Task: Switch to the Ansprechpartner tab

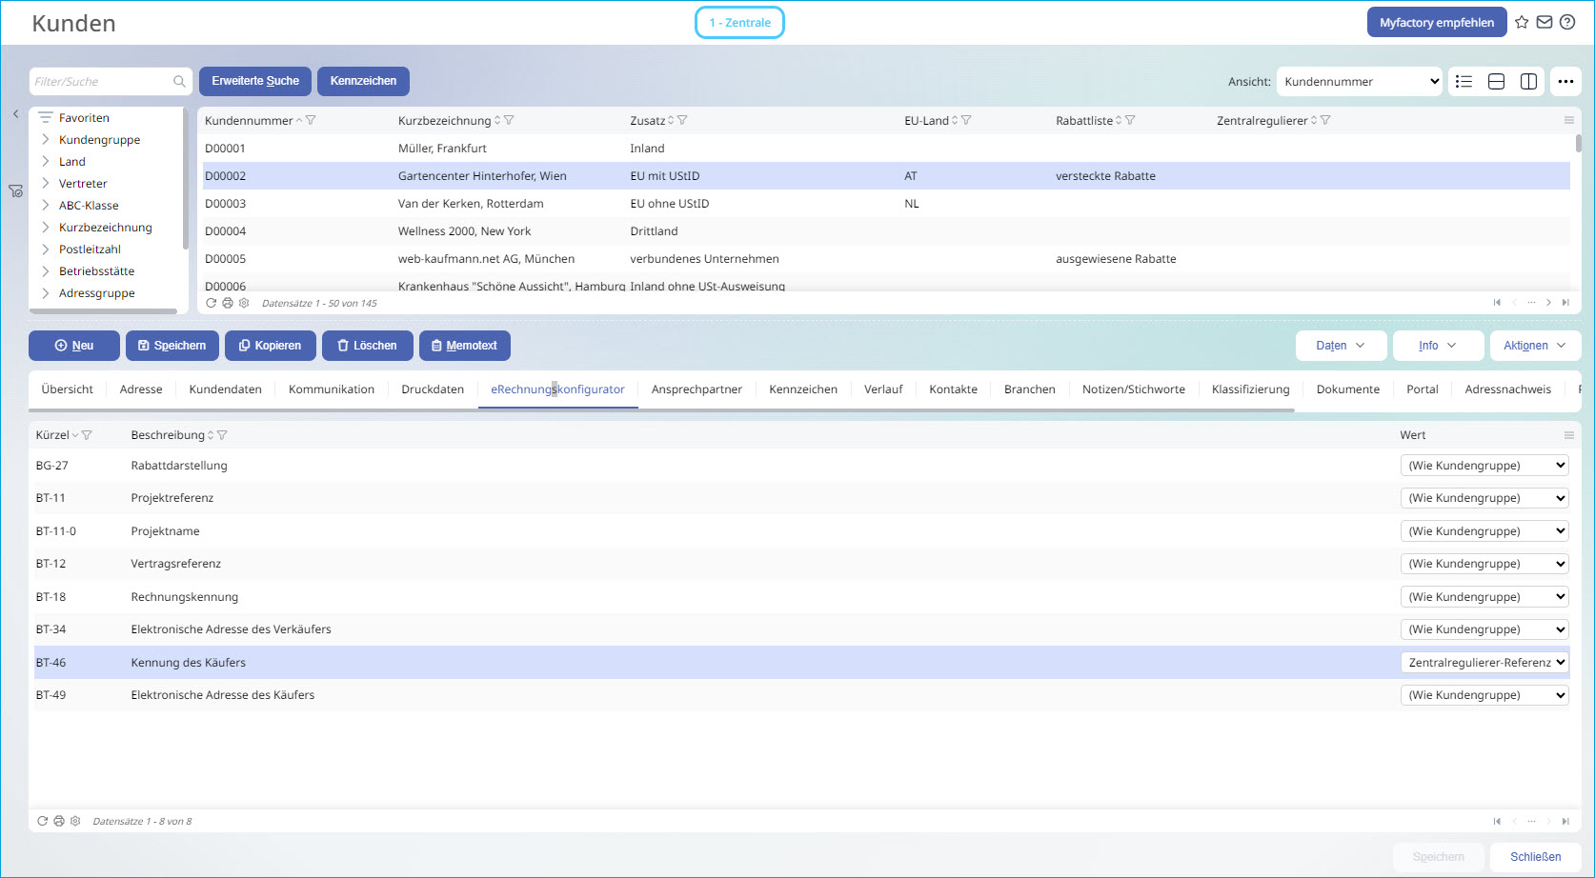Action: point(697,389)
